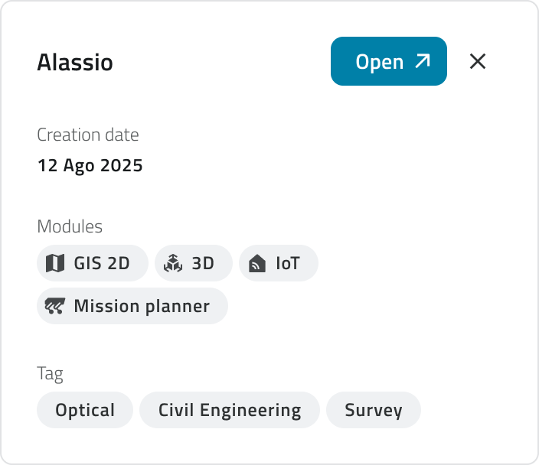Click the IoT house sensor icon

pos(257,264)
